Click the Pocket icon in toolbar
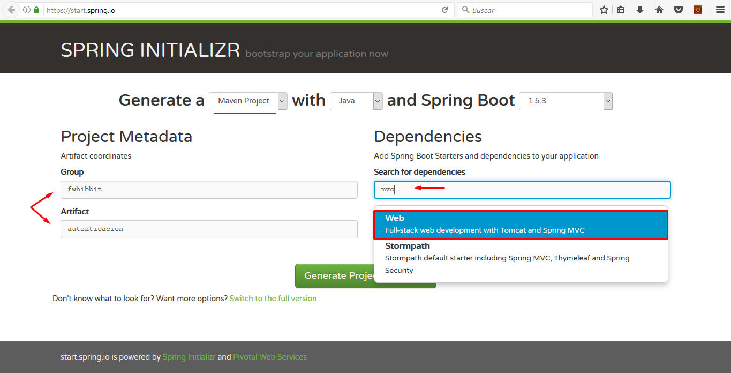Viewport: 731px width, 373px height. pyautogui.click(x=679, y=10)
